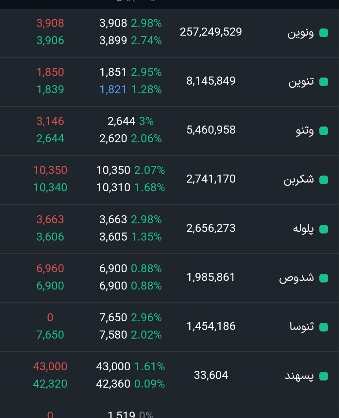
Task: Click the volume value 5,460,958
Action: point(211,130)
